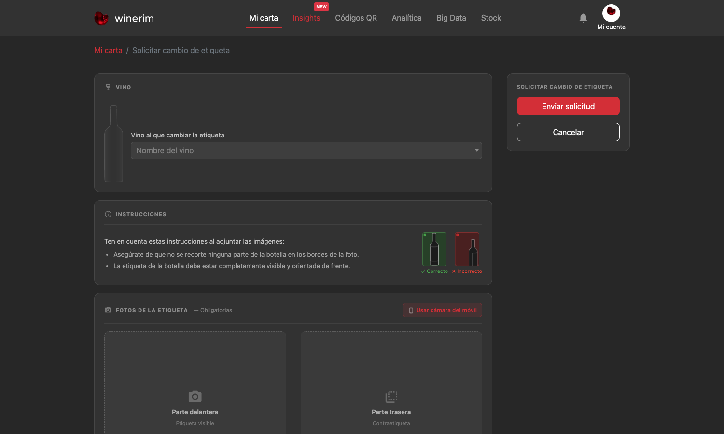This screenshot has width=724, height=434.
Task: Click the 'Obligatorias' text
Action: pos(216,310)
